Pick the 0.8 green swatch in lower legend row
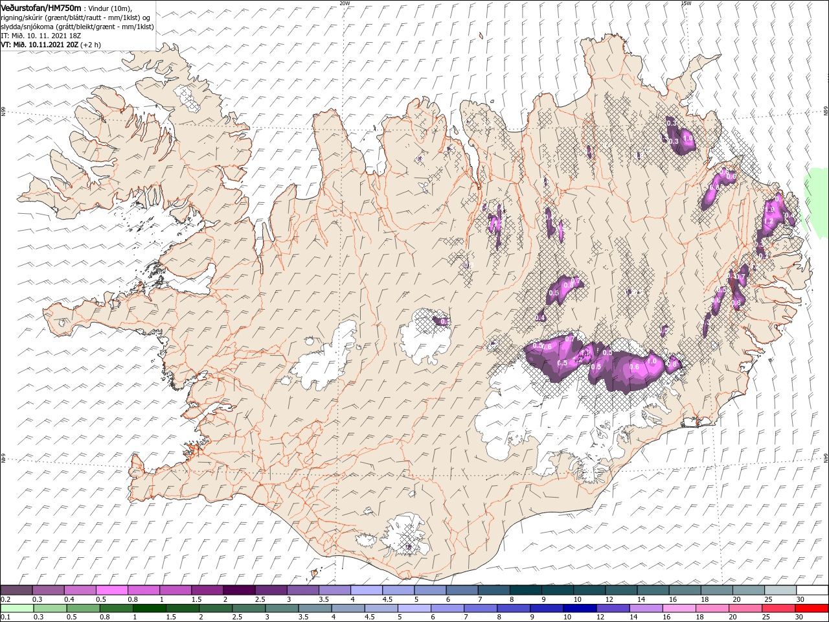This screenshot has height=622, width=829. click(116, 608)
